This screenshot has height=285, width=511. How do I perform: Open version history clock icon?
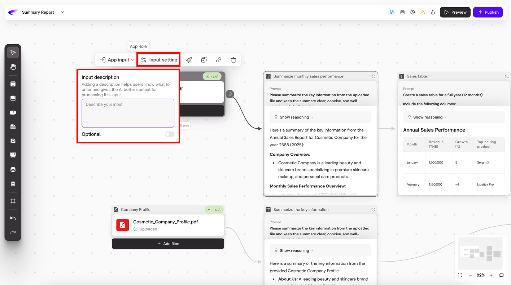coord(412,12)
